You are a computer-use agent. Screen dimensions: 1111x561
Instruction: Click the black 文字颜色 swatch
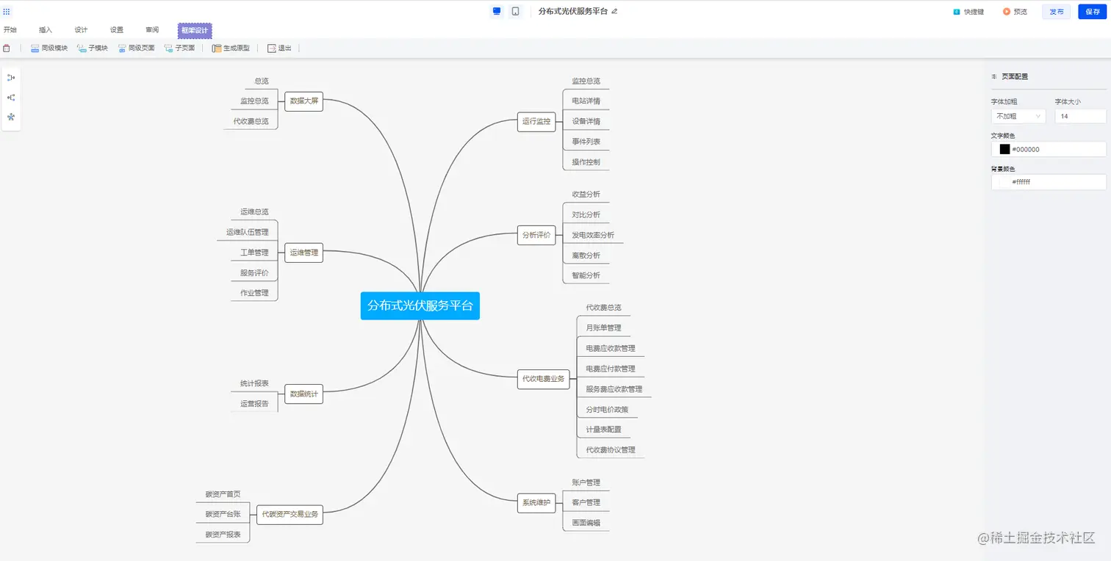[x=1004, y=149]
